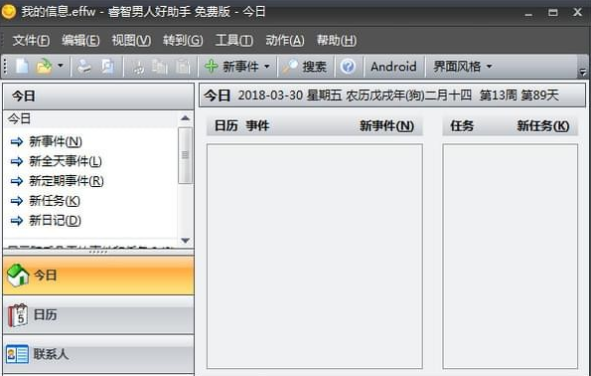Viewport: 591px width, 376px height.
Task: Click arrow icon beside 新日记(D)
Action: [x=17, y=221]
